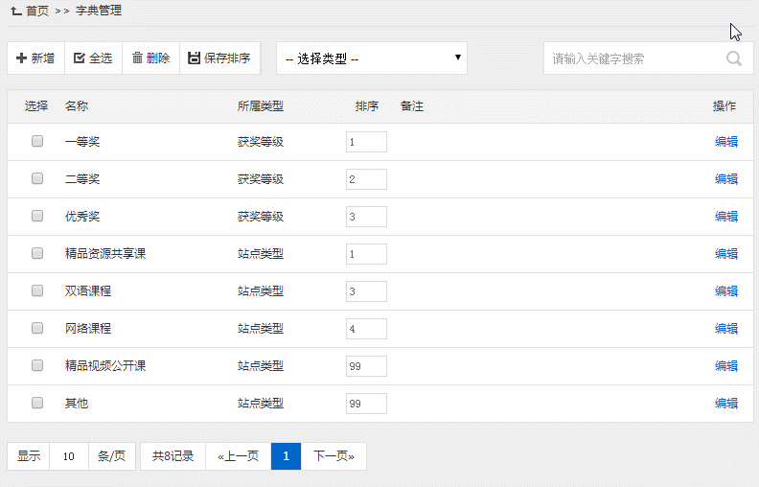Edit the 二等奖 entry via 编辑
759x487 pixels.
726,179
